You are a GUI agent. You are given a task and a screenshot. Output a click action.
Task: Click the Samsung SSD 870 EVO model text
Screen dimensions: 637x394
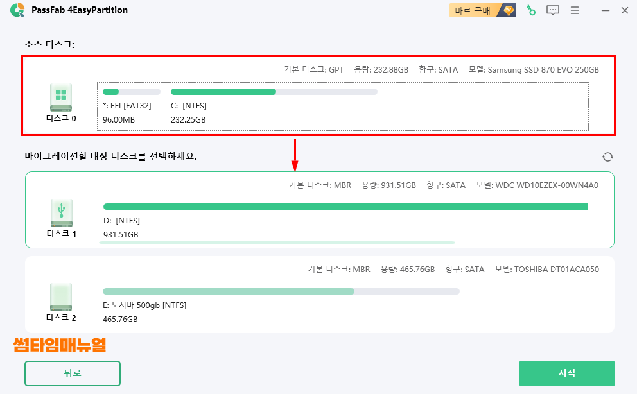[x=534, y=70]
